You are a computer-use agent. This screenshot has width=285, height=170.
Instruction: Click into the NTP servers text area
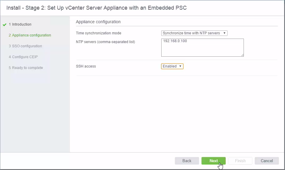(x=202, y=48)
